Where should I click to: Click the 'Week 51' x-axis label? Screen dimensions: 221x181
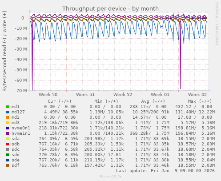85,95
